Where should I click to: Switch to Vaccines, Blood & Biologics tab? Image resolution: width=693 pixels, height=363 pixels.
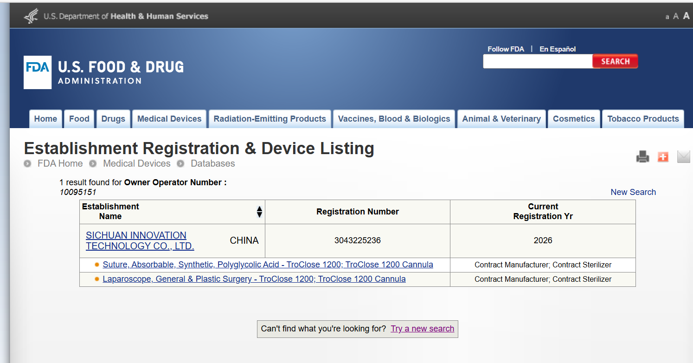(x=394, y=119)
